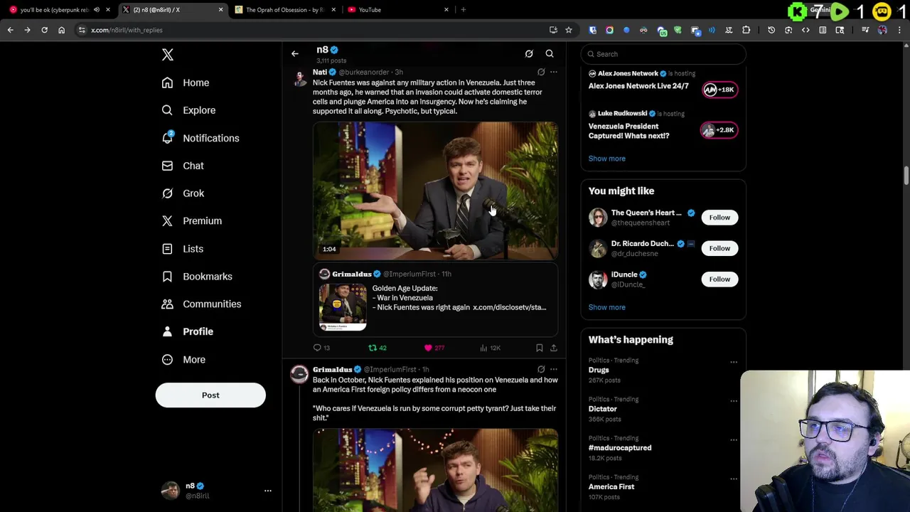Screen dimensions: 910x512
Task: Open the Dictator trending topic
Action: [602, 409]
